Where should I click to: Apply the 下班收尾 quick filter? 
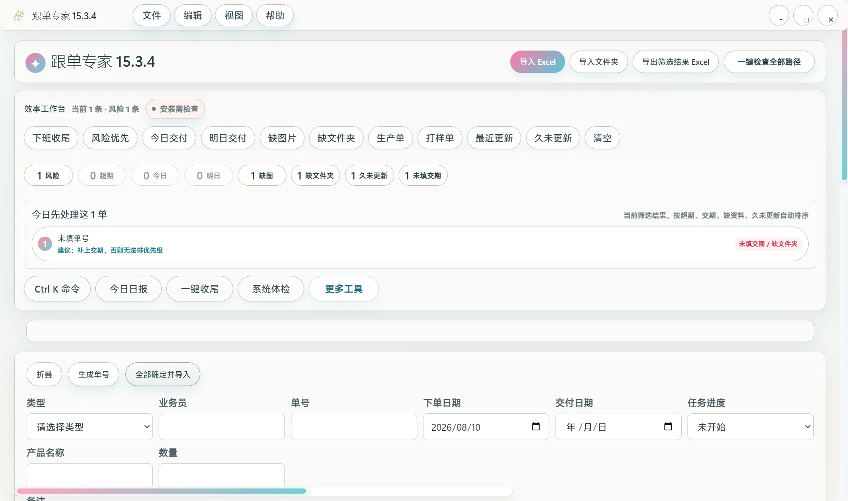tap(51, 138)
